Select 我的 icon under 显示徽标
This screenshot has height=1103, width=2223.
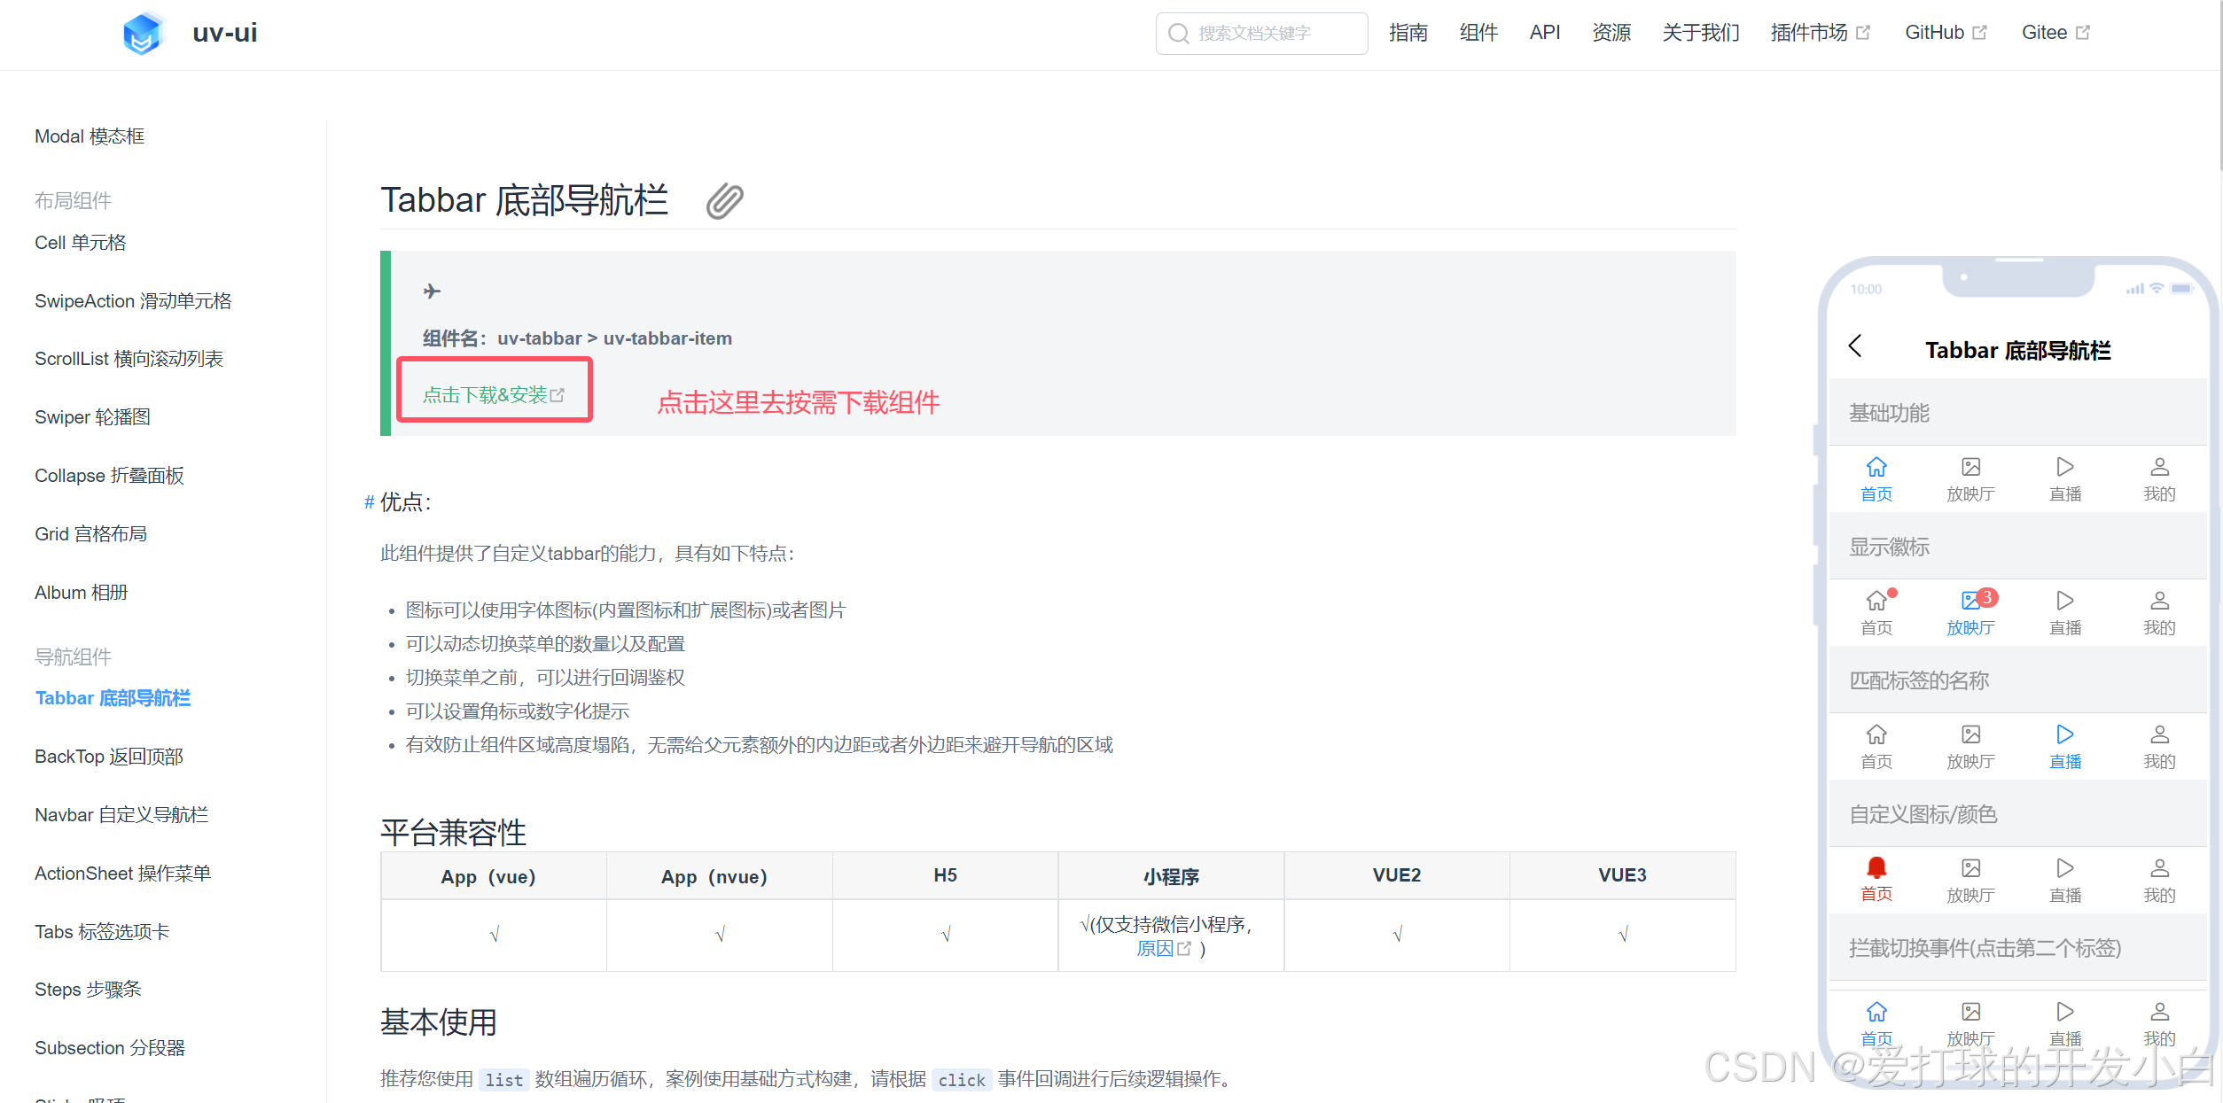tap(2160, 601)
